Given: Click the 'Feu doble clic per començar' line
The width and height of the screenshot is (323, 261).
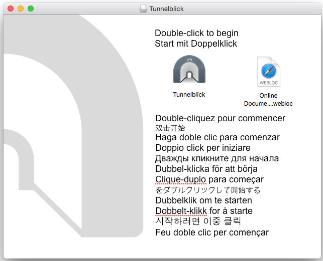Looking at the screenshot, I should (212, 232).
